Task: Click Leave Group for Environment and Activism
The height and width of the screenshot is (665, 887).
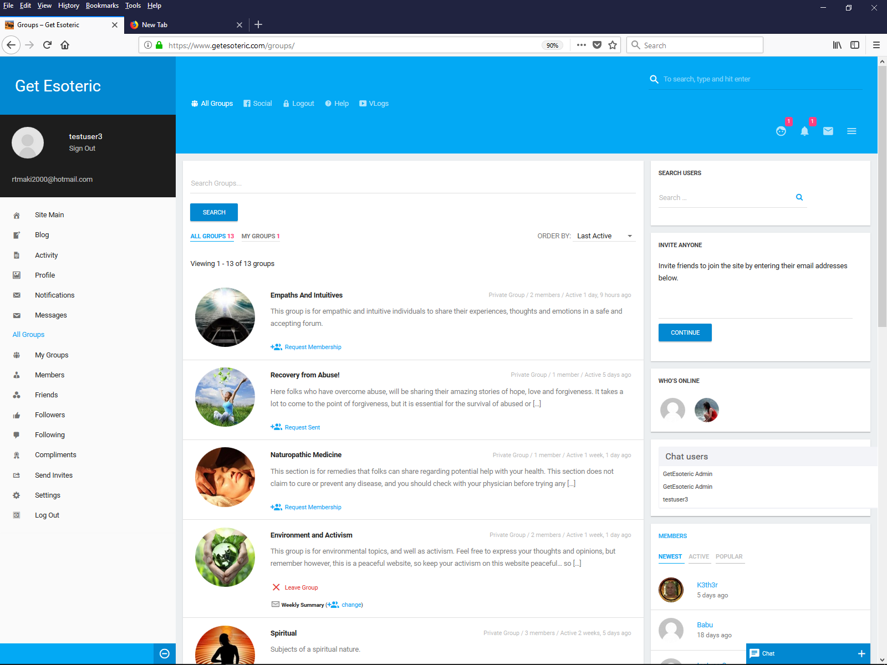Action: coord(301,587)
